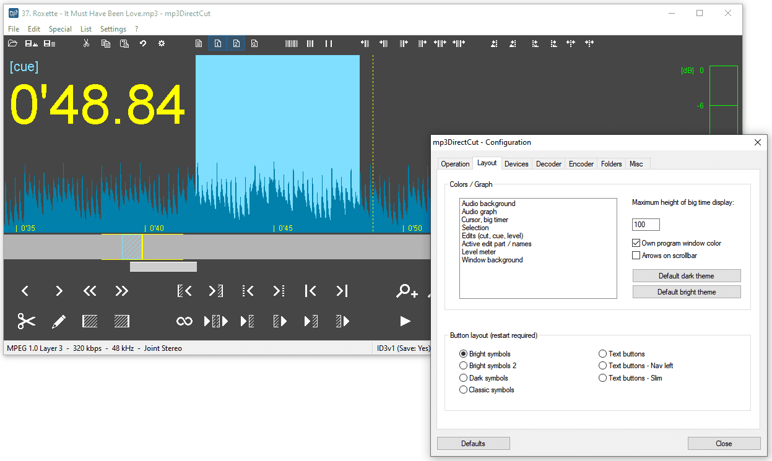Open the Settings menu
Screen dimensions: 772x461
[x=113, y=29]
